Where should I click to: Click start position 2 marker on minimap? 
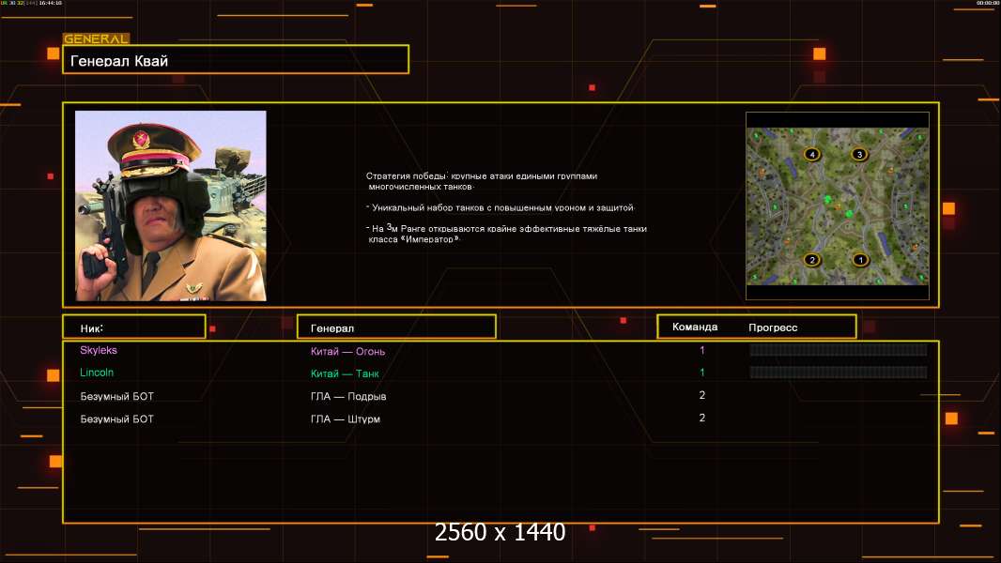point(812,260)
